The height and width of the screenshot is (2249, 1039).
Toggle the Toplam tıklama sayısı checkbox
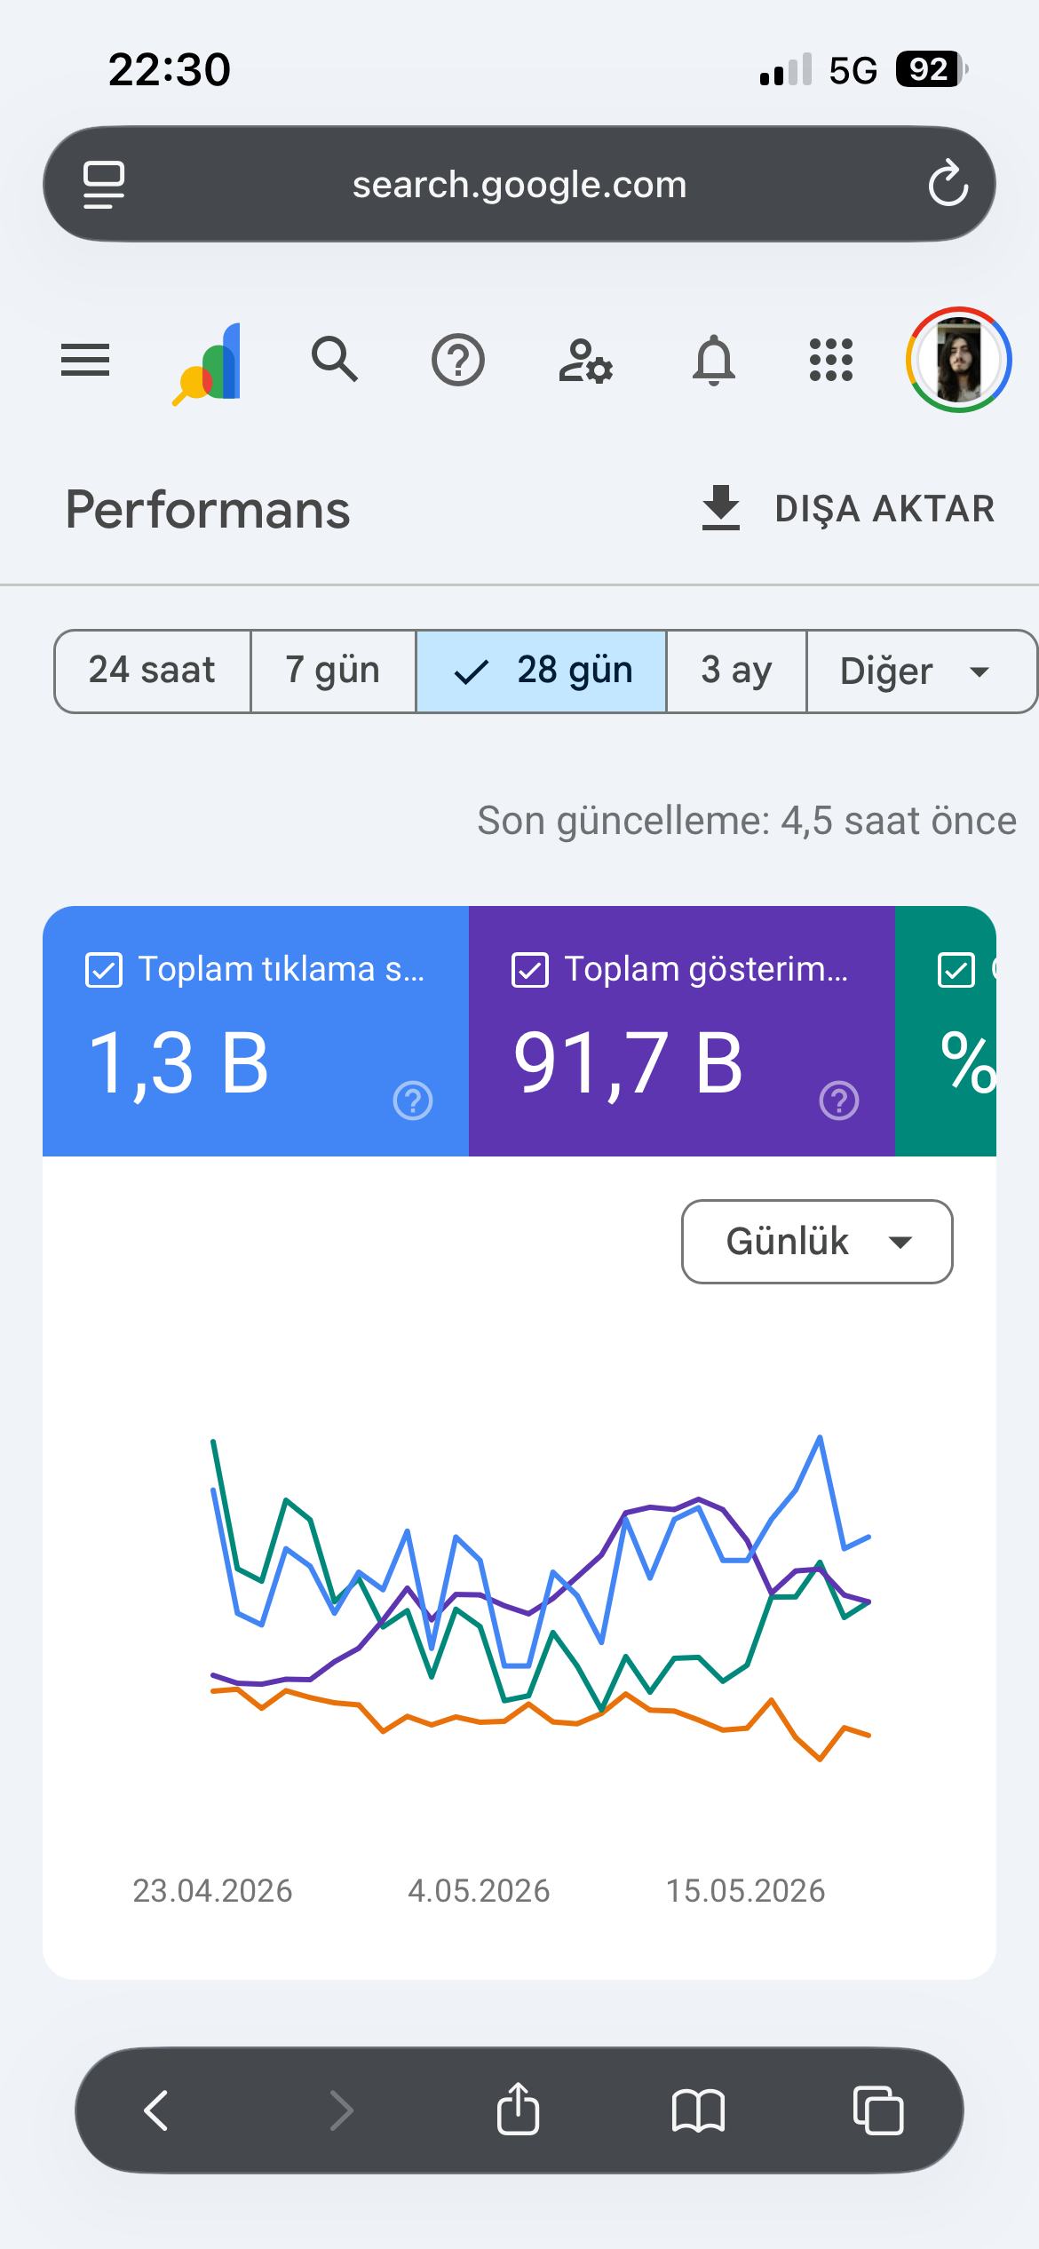pos(104,970)
